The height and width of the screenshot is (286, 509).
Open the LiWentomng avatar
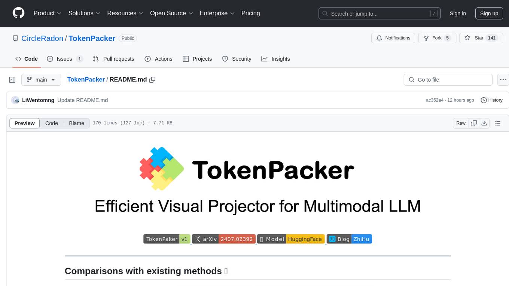(15, 100)
